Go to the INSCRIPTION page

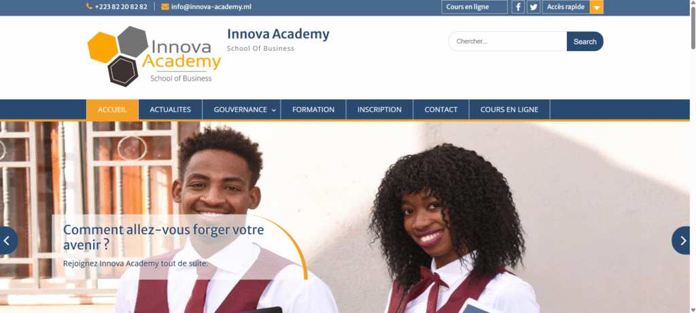379,109
